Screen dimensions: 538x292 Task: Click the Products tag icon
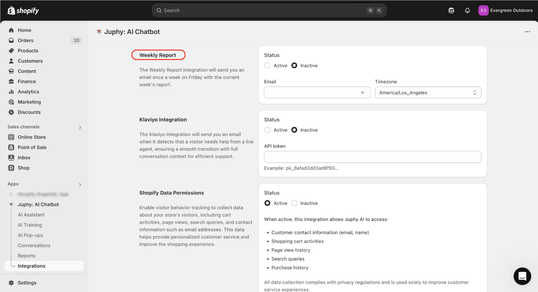[x=11, y=50]
